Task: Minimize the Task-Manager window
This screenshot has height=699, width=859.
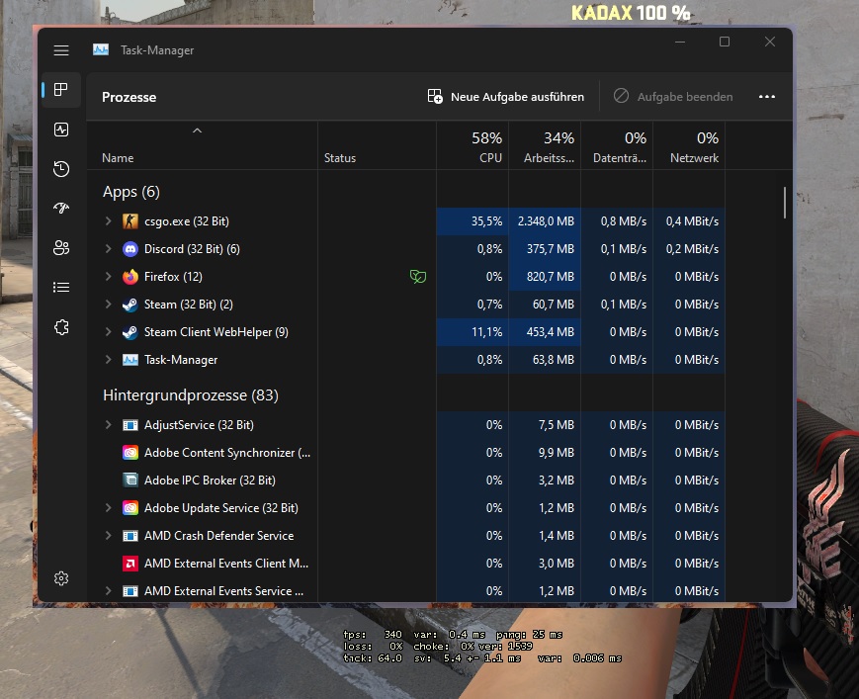Action: pos(680,42)
